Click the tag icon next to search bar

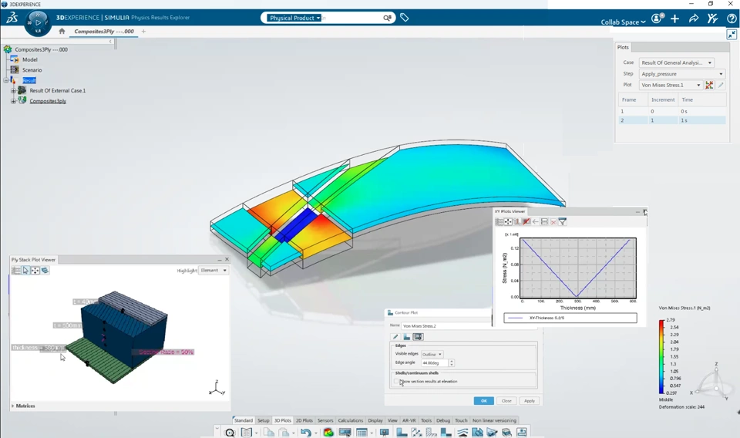(405, 18)
